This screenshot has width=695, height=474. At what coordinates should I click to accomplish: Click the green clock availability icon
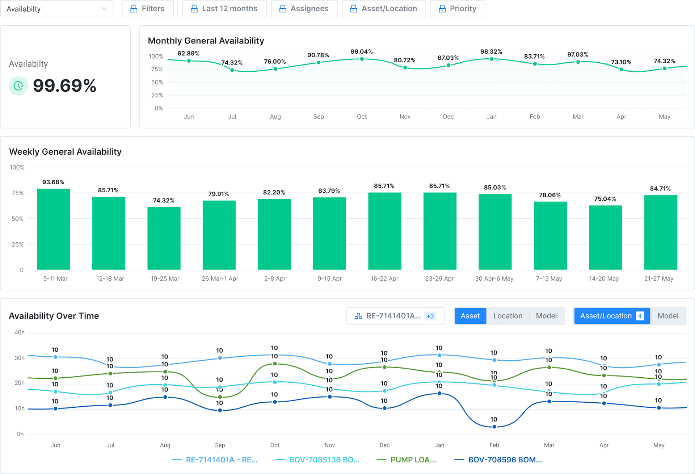point(18,86)
